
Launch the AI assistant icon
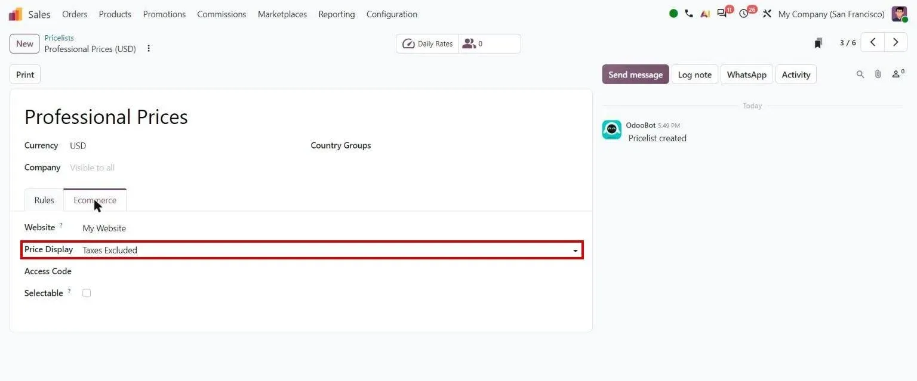pyautogui.click(x=705, y=14)
